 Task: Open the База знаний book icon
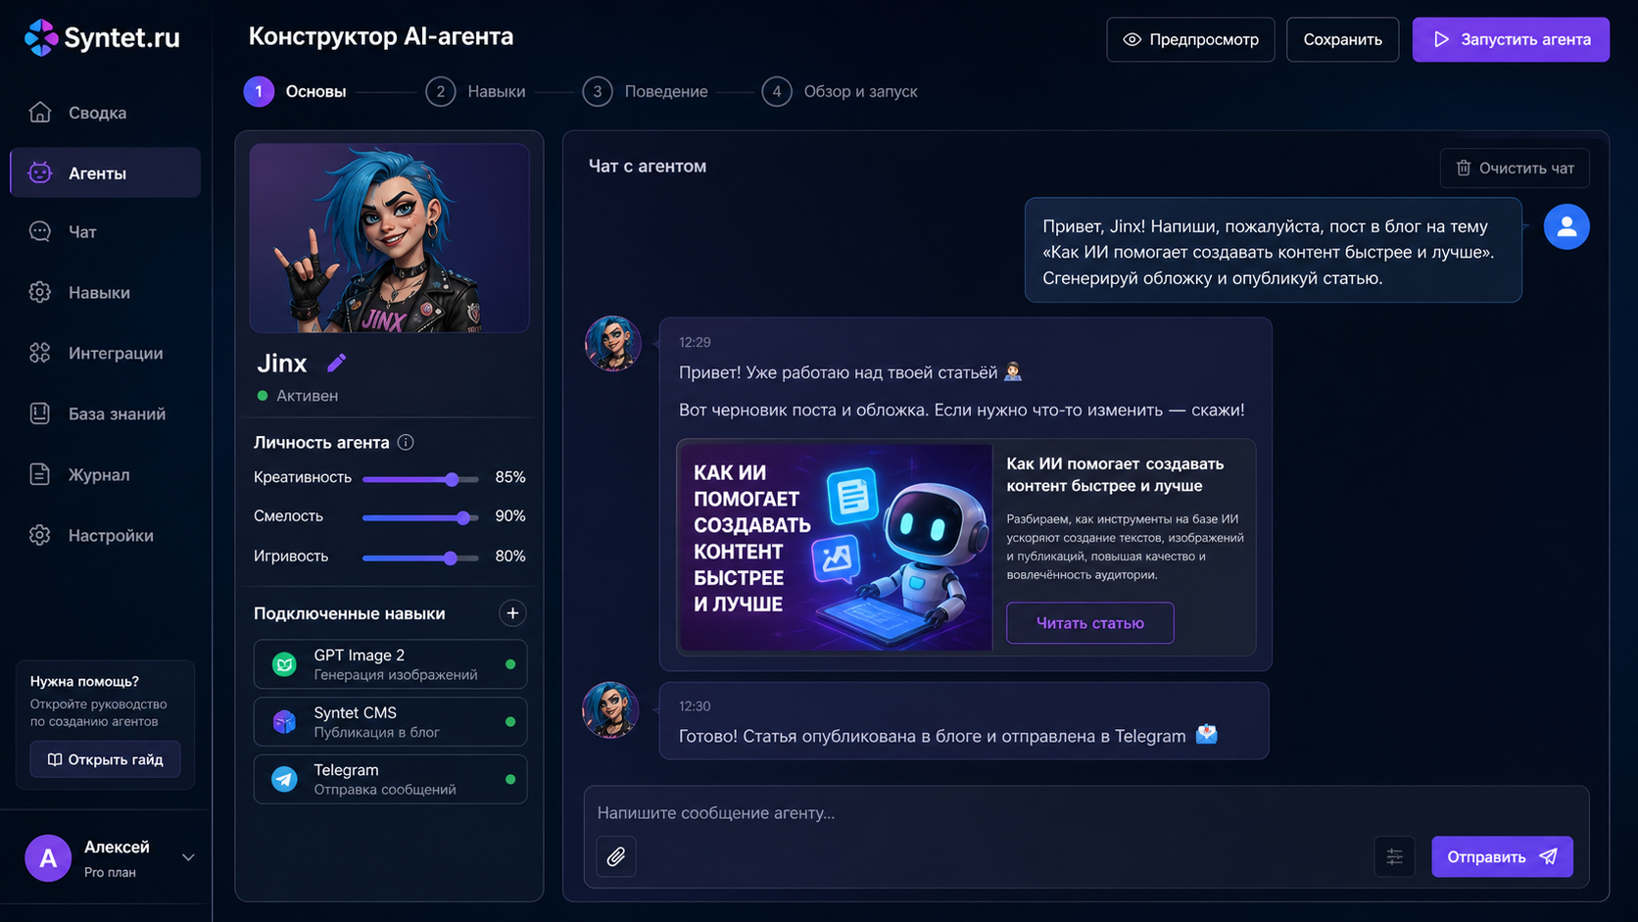click(40, 414)
